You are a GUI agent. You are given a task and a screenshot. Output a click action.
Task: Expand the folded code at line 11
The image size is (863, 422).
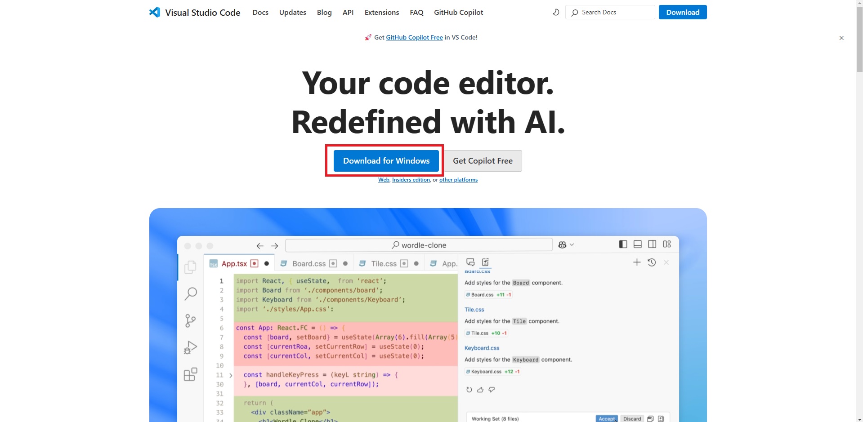[x=231, y=375]
